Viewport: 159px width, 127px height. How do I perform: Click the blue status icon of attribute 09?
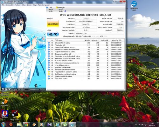tap(49, 54)
